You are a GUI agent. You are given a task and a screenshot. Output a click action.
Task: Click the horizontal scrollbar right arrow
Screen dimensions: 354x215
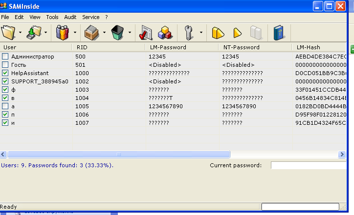point(342,154)
